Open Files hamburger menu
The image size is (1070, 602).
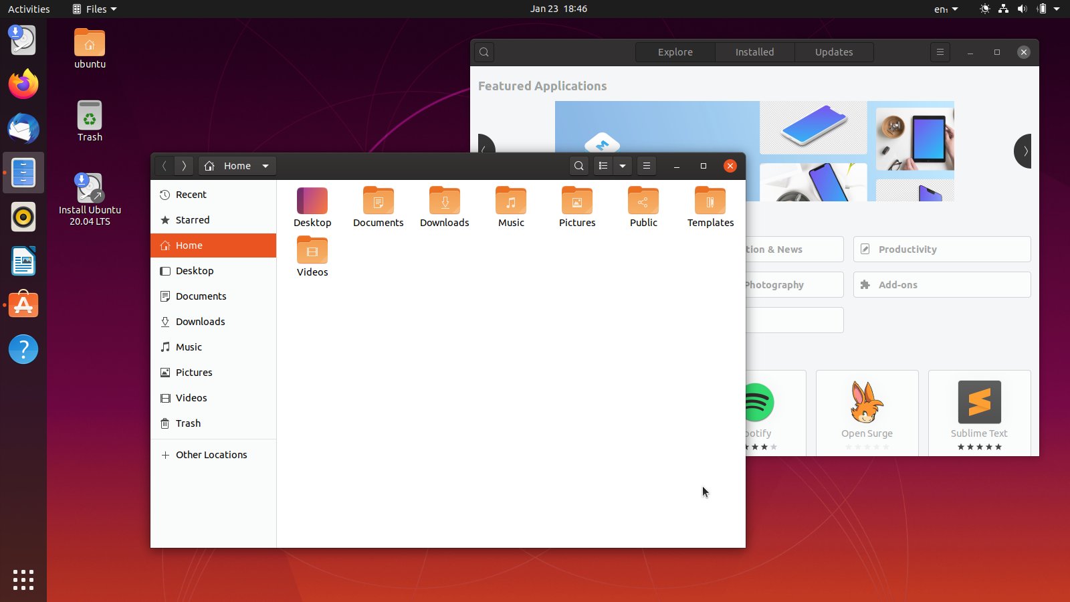click(x=647, y=166)
